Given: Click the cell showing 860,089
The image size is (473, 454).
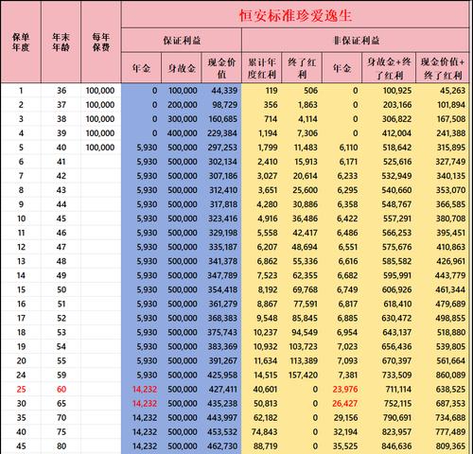Looking at the screenshot, I should tap(450, 375).
